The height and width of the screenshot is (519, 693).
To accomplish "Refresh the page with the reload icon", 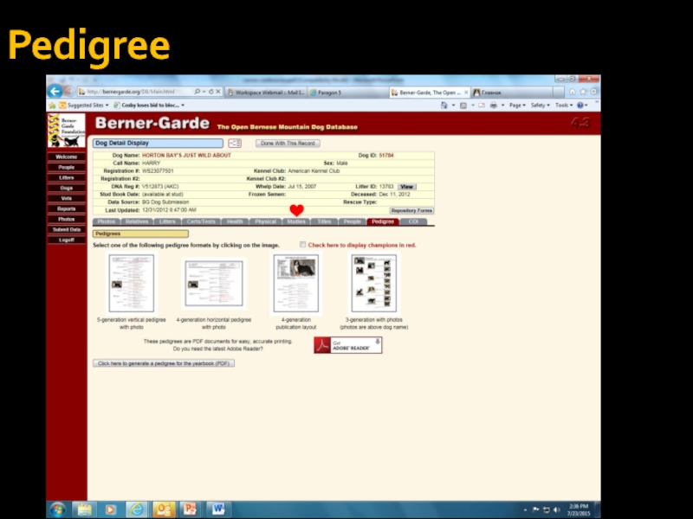I will click(210, 92).
